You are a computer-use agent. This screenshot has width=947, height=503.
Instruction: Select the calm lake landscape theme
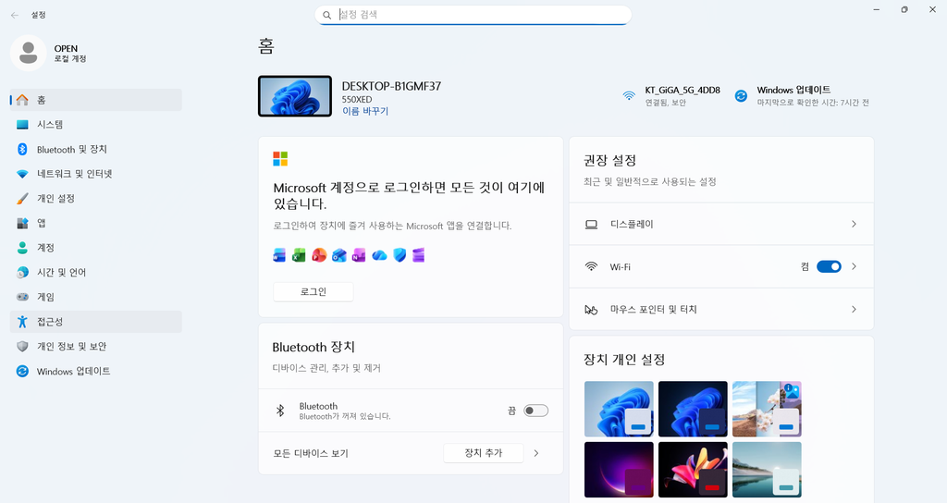(x=767, y=470)
